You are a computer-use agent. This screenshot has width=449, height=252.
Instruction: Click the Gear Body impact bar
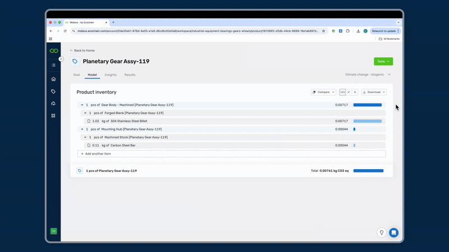367,105
